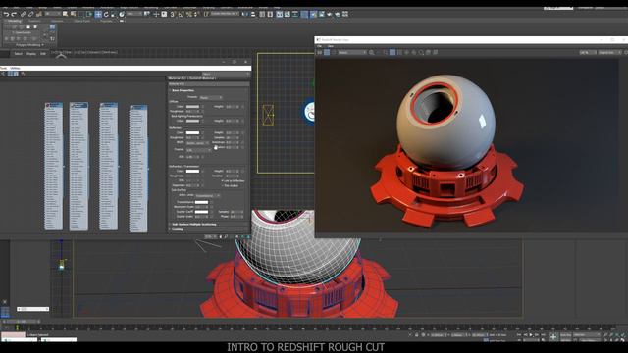The image size is (628, 353).
Task: Switch to the Object Paint ribbon tab
Action: click(82, 21)
